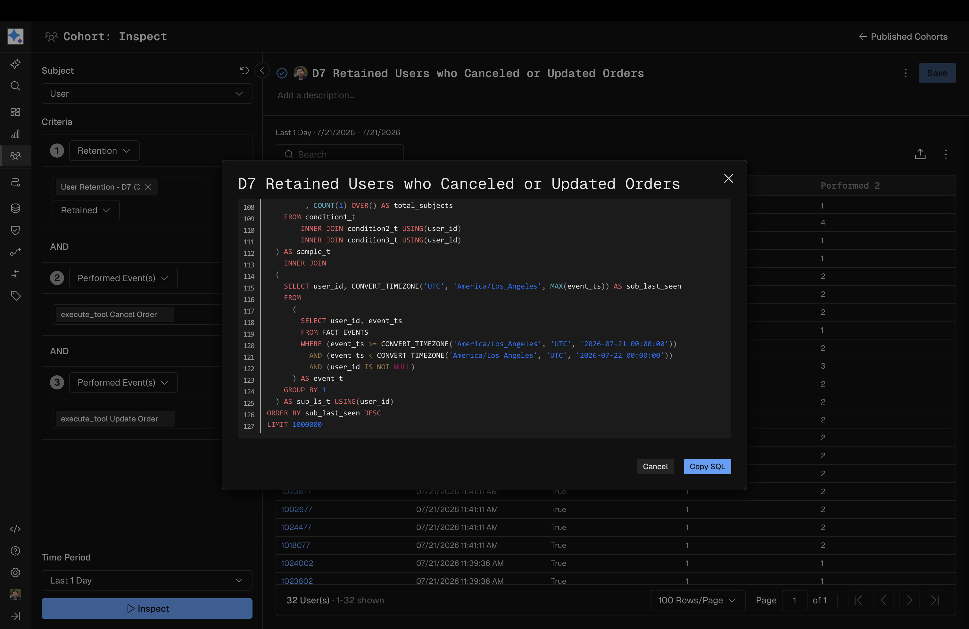Open user 1002677 link
The height and width of the screenshot is (629, 969).
(296, 510)
